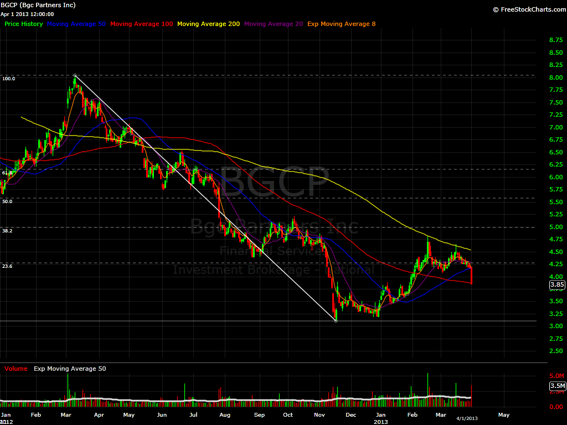The height and width of the screenshot is (425, 567).
Task: Click the 3.5M volume value tag
Action: tap(557, 386)
